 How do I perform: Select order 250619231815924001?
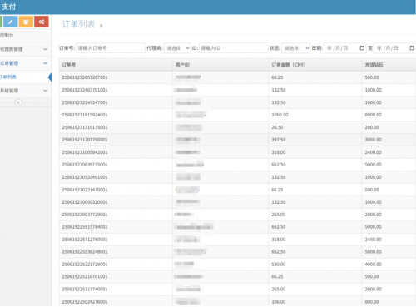85,115
